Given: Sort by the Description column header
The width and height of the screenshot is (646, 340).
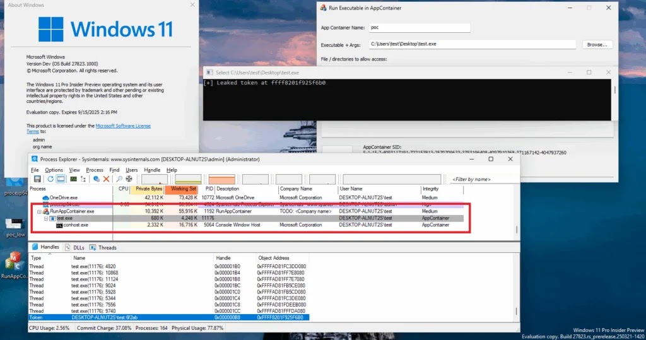Looking at the screenshot, I should pyautogui.click(x=247, y=189).
